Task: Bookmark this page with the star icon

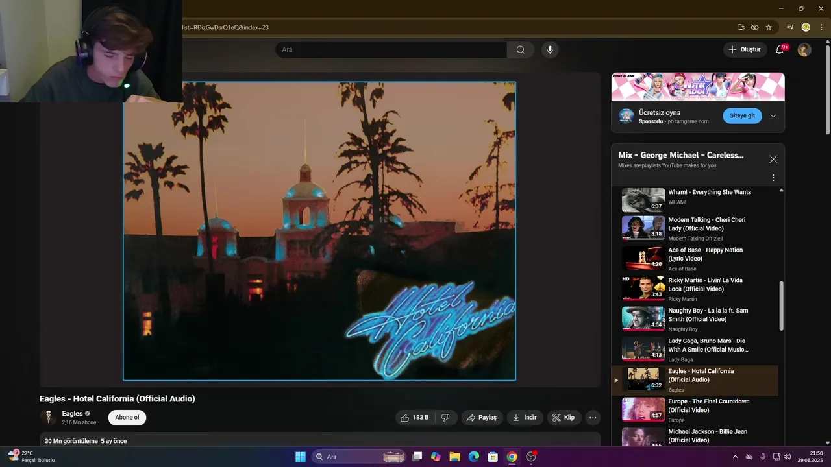Action: pyautogui.click(x=769, y=27)
